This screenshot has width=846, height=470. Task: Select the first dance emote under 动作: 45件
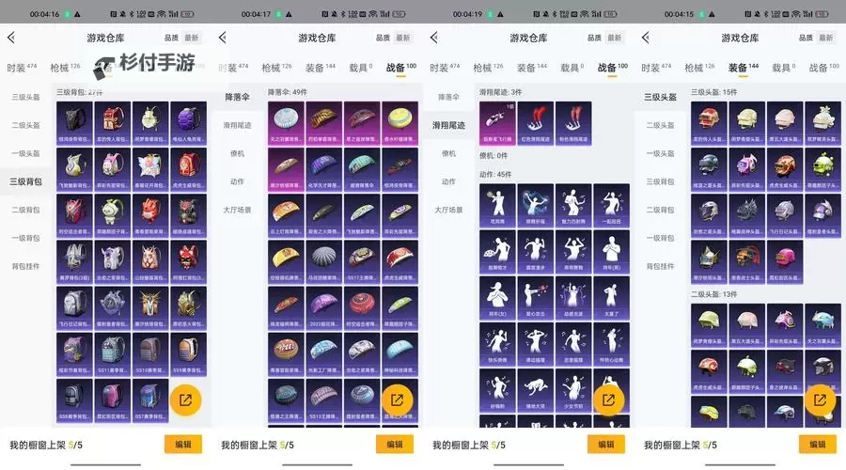[x=495, y=204]
